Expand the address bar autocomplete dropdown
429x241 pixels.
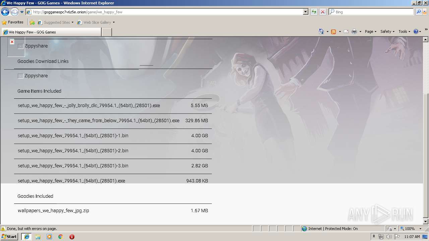(x=305, y=12)
